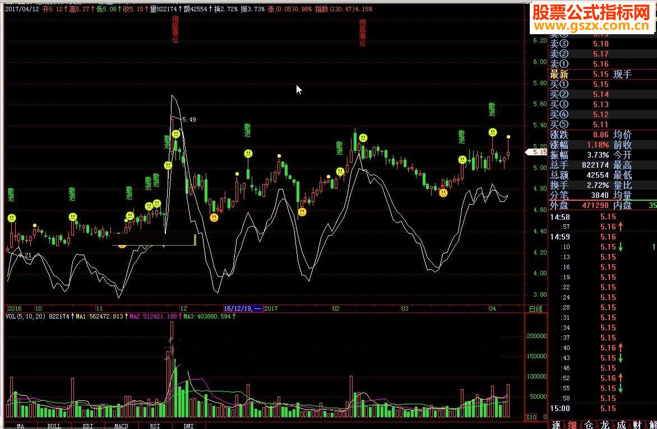Select the BOLL indicator tab

pos(54,426)
